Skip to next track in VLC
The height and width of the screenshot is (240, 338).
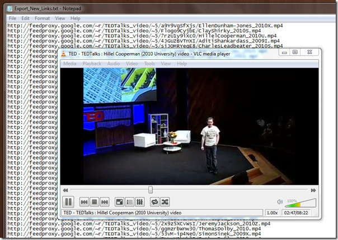[105, 202]
